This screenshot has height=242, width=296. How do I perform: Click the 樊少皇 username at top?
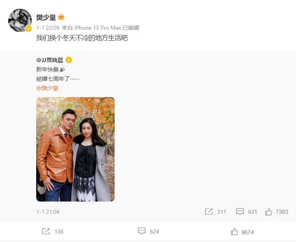46,18
